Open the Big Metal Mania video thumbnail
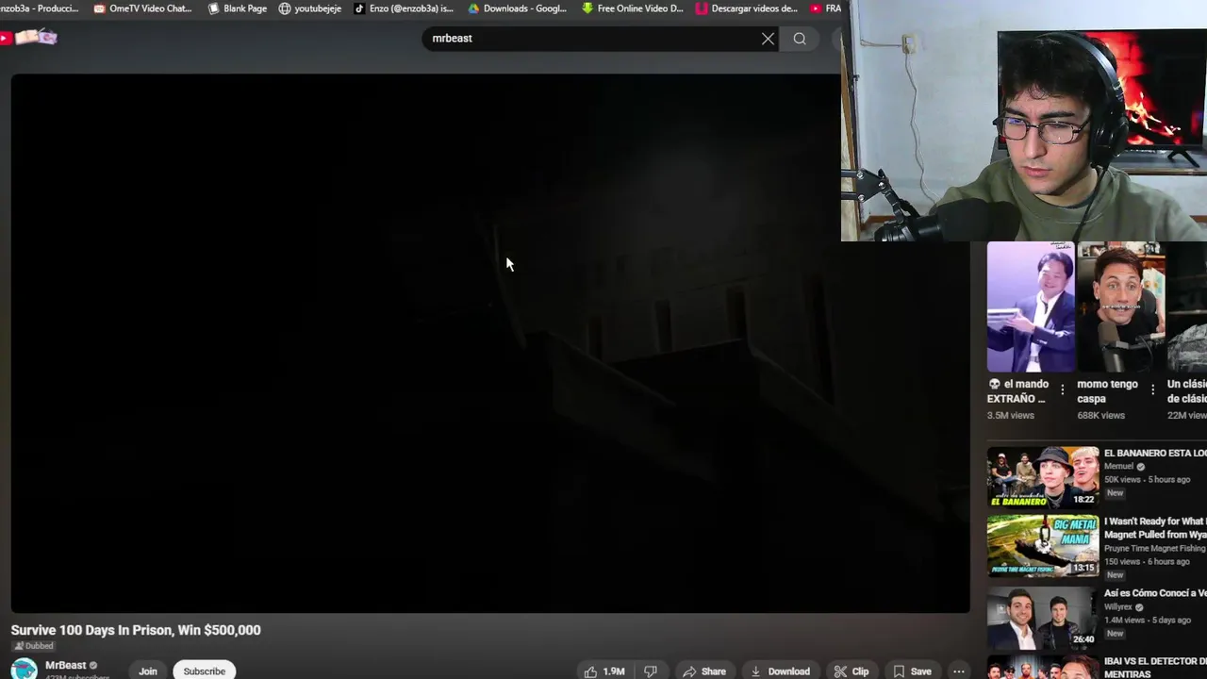The image size is (1207, 679). click(1043, 545)
